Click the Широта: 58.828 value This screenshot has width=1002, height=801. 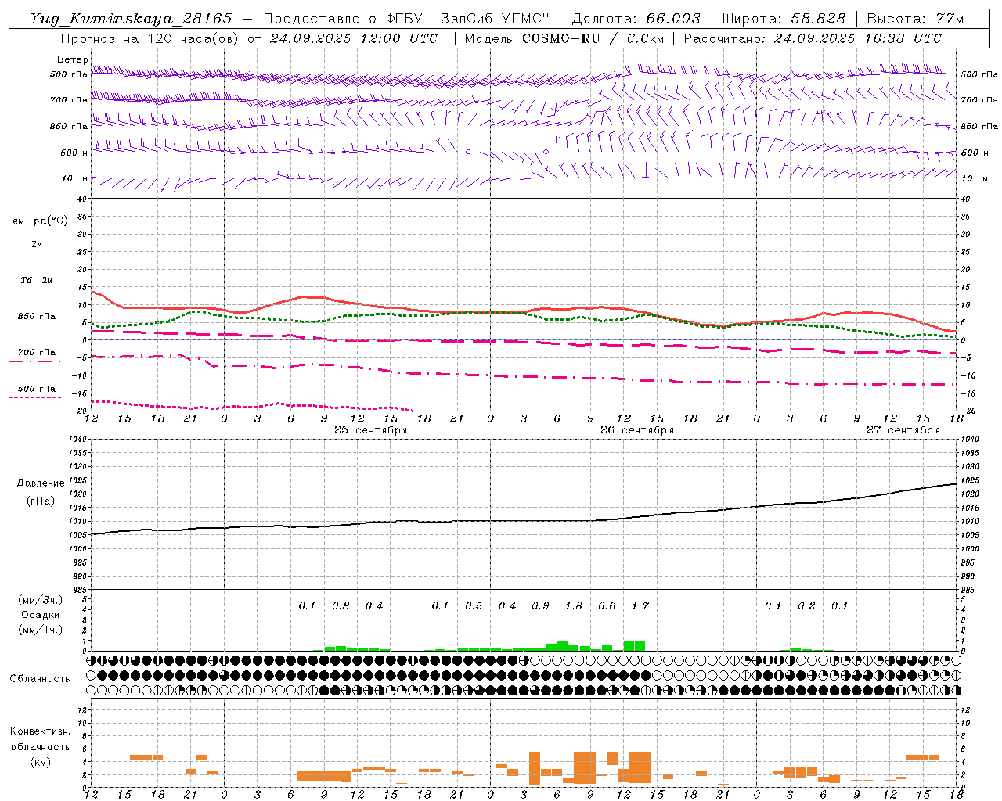(x=784, y=19)
